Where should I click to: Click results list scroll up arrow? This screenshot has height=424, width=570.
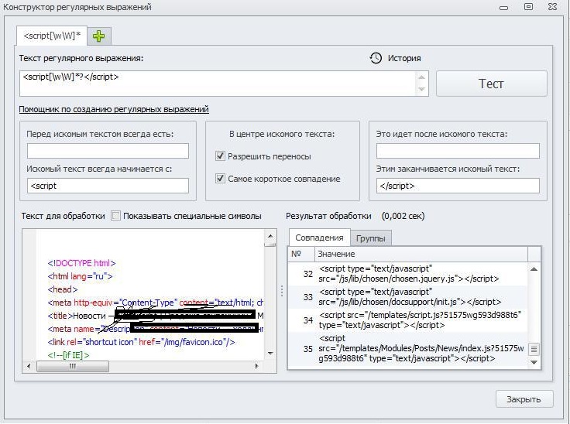(x=534, y=269)
